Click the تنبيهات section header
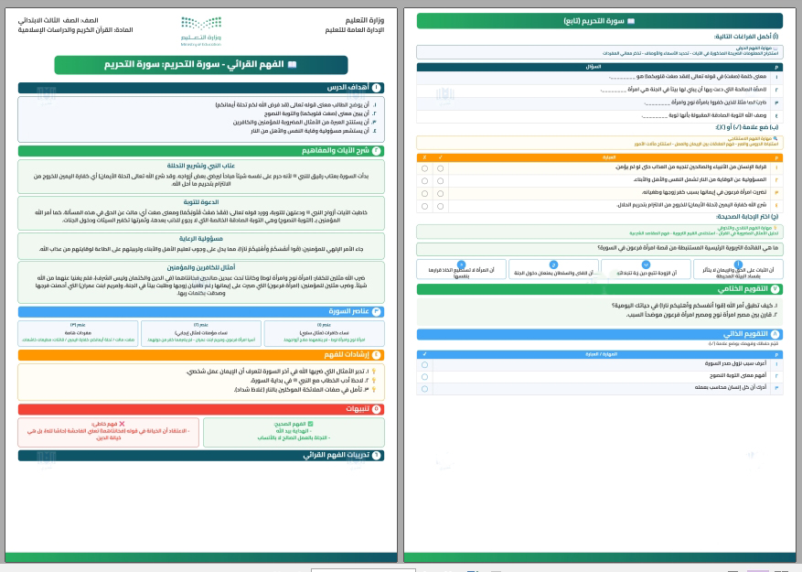The width and height of the screenshot is (802, 572). [x=201, y=409]
